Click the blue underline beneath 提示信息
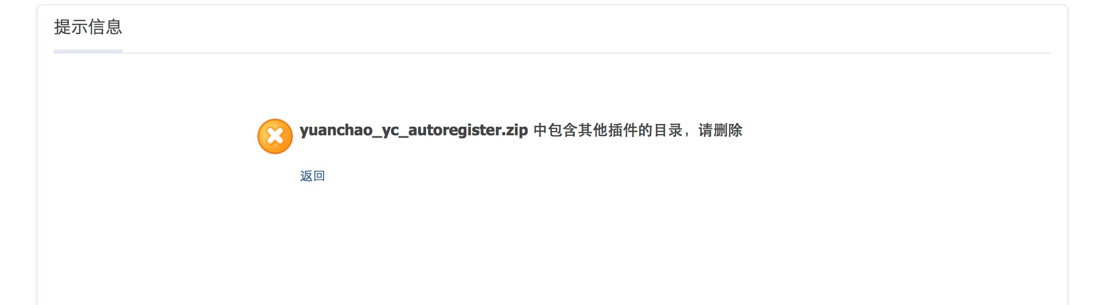The width and height of the screenshot is (1108, 305). [88, 51]
